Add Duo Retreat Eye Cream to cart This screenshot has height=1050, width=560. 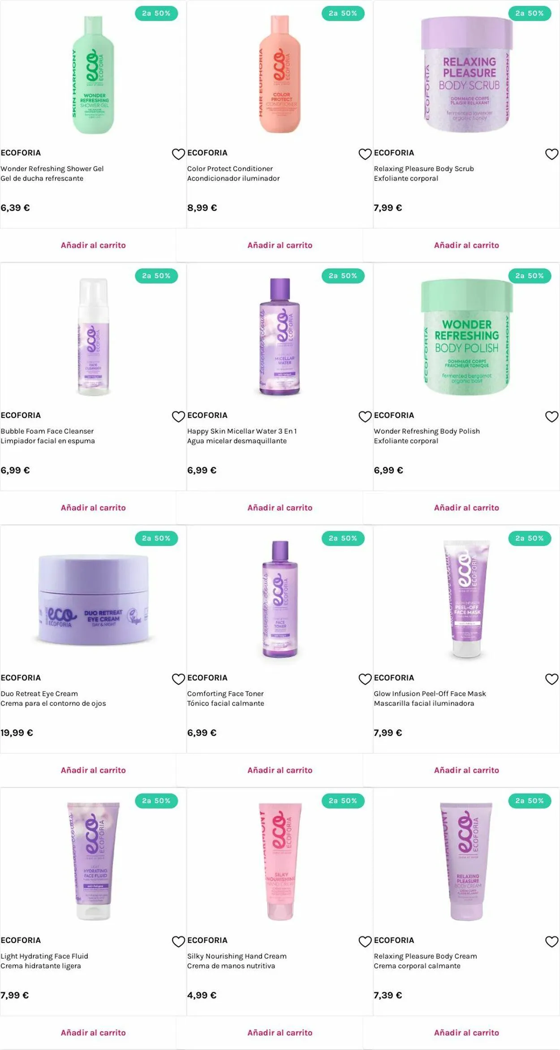coord(93,770)
